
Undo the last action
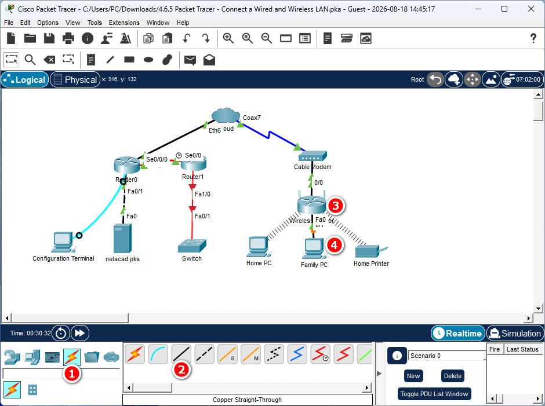click(x=187, y=38)
